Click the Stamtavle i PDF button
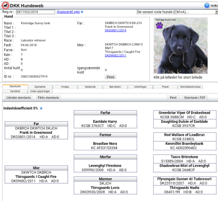The image size is (218, 201). pos(195,98)
